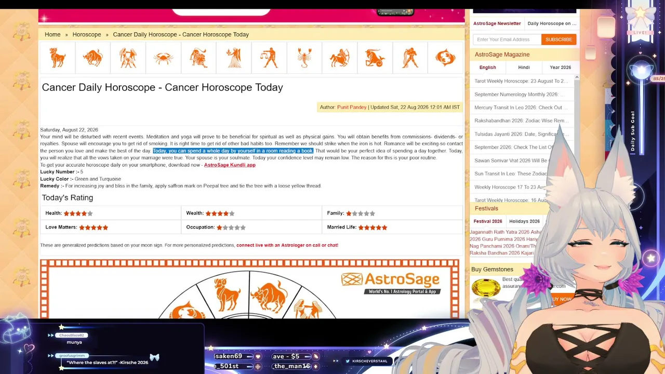This screenshot has width=665, height=374.
Task: Open Sun Transit In Leo article
Action: [511, 173]
